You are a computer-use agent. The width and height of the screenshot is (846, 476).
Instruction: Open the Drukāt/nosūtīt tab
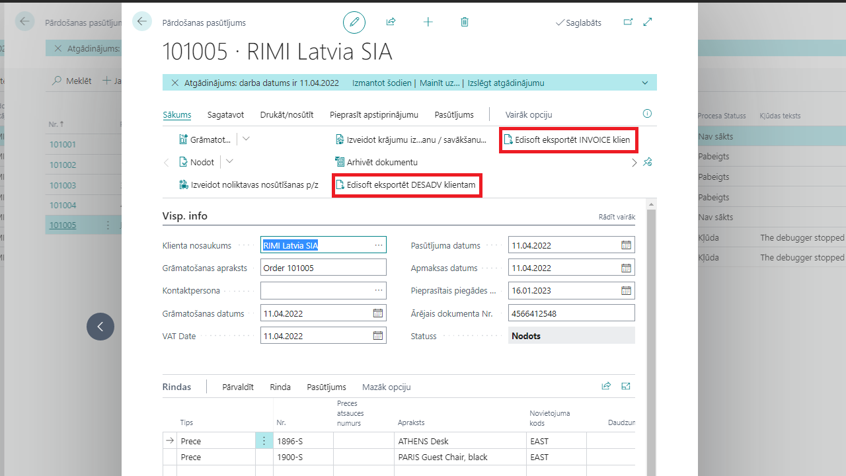pyautogui.click(x=287, y=114)
